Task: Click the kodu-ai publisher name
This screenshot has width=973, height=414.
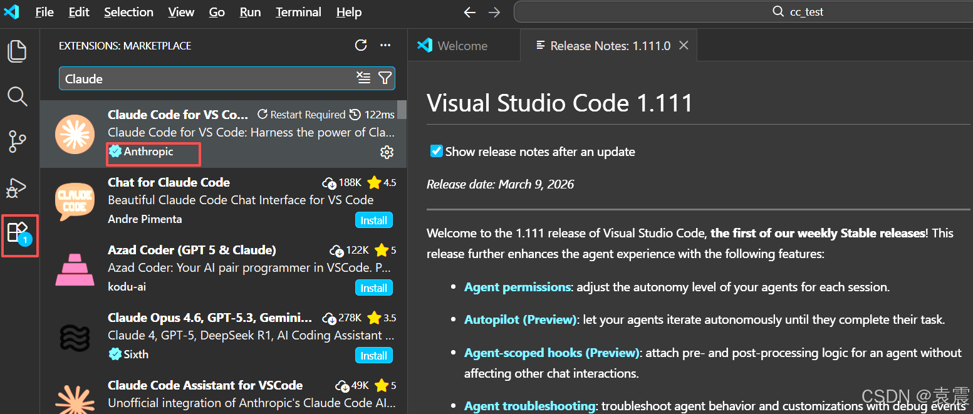Action: [127, 287]
